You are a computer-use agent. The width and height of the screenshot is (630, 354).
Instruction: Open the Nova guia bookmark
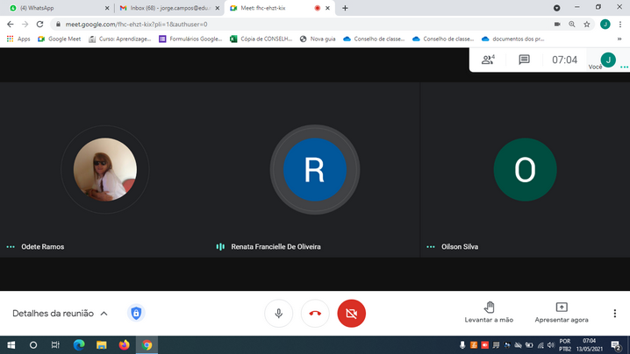pos(318,39)
